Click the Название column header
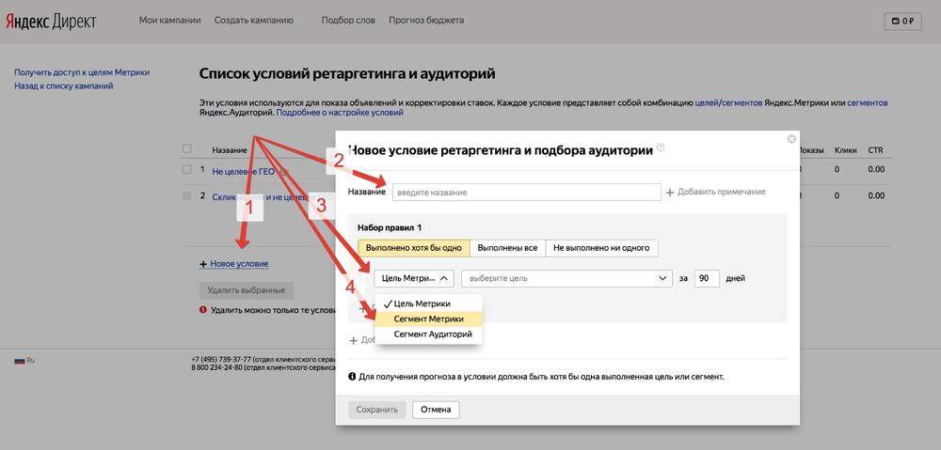This screenshot has height=450, width=941. [x=230, y=150]
